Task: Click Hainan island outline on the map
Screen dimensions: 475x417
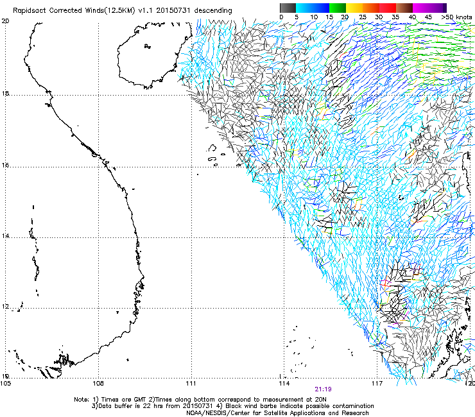Action: (x=155, y=55)
